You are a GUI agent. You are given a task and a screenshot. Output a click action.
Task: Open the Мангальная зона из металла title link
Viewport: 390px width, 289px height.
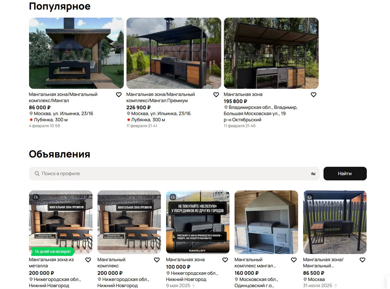51,263
